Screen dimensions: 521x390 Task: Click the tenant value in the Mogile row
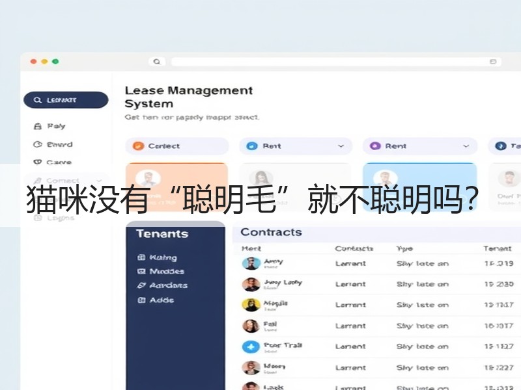[499, 305]
